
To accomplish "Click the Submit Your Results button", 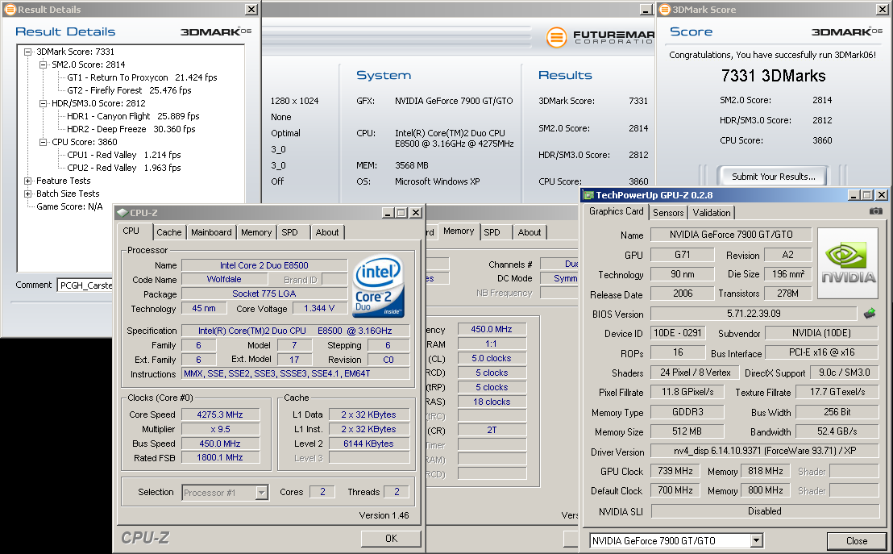I will [774, 177].
